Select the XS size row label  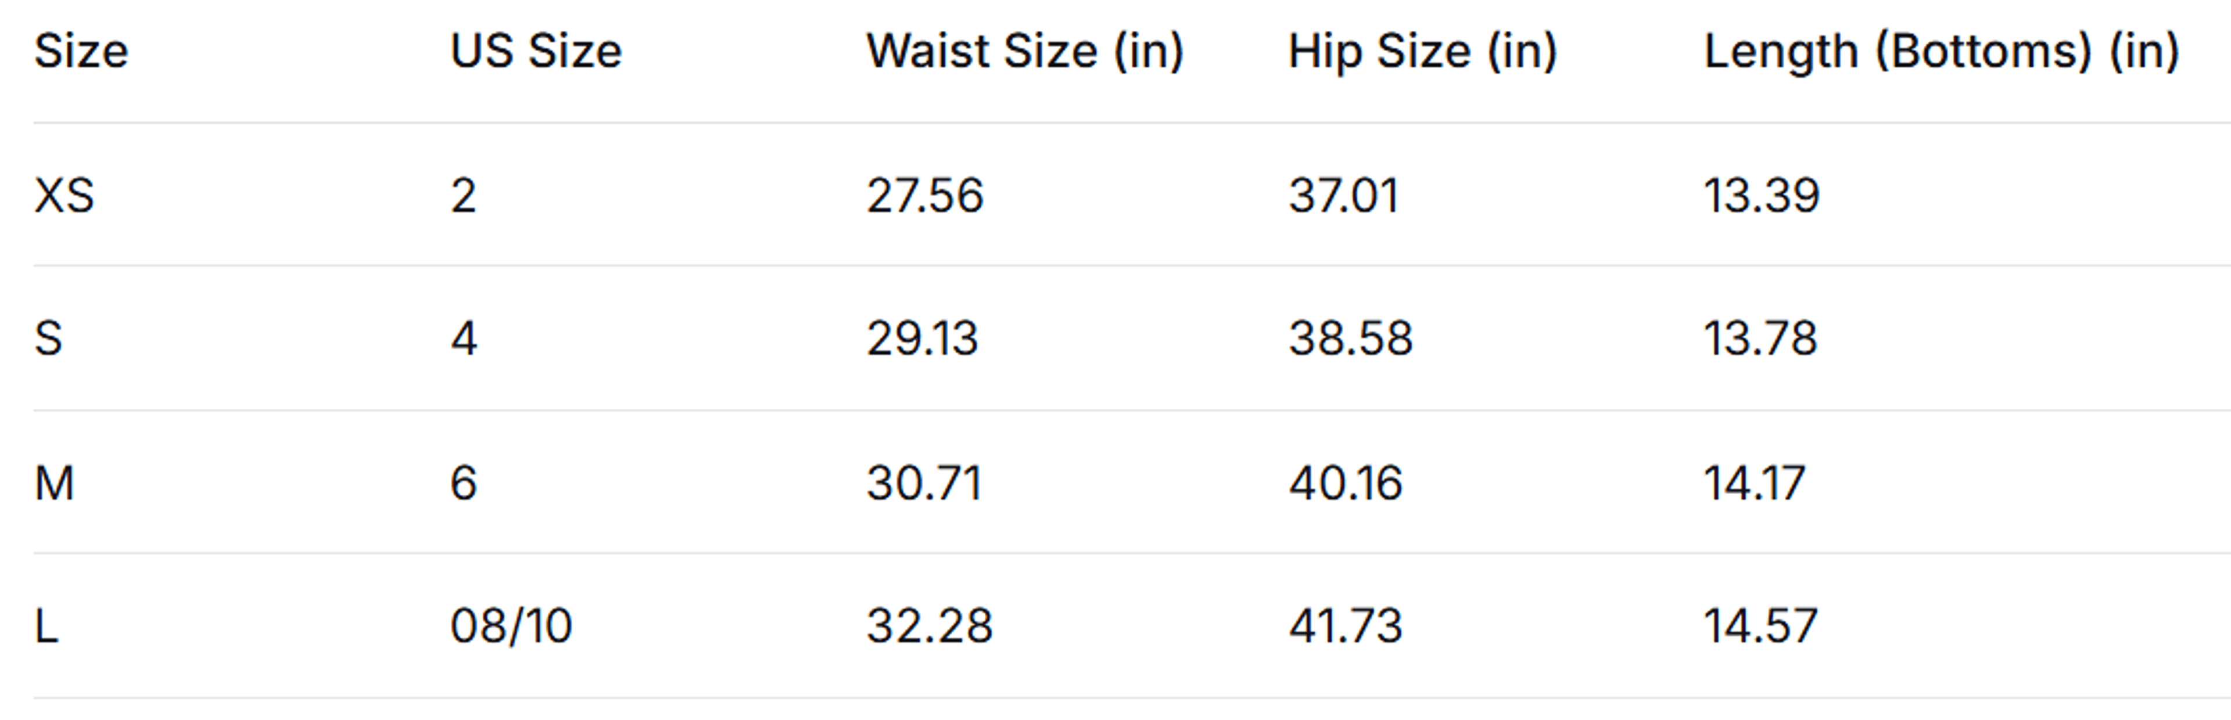(x=64, y=196)
